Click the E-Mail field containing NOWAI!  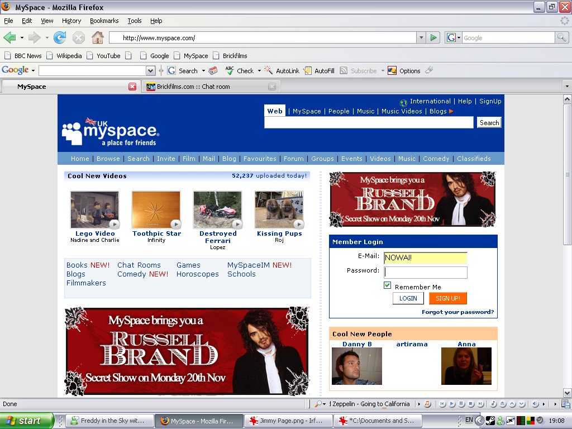425,258
